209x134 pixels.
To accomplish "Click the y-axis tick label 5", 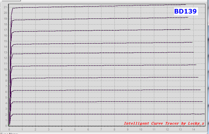I will (x=6, y=98).
